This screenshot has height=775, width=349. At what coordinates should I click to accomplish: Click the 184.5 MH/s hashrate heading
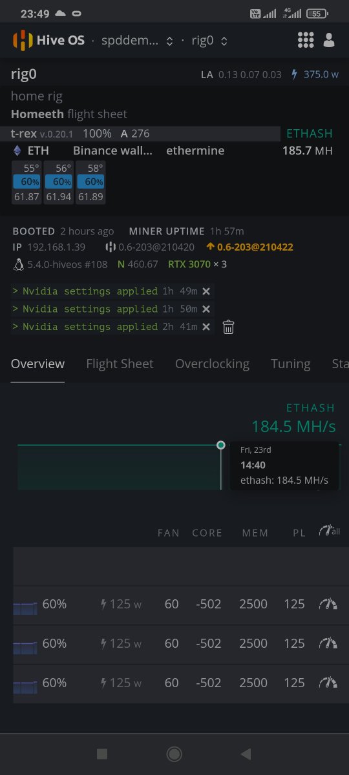(293, 427)
